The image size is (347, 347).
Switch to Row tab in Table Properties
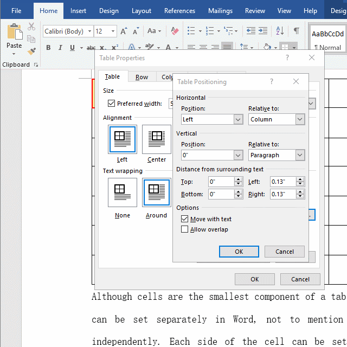(142, 77)
